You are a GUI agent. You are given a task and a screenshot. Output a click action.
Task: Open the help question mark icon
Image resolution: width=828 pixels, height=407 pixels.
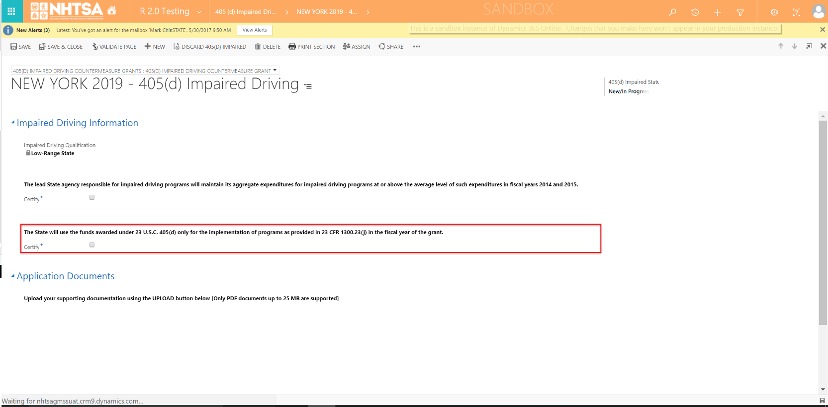coord(797,12)
